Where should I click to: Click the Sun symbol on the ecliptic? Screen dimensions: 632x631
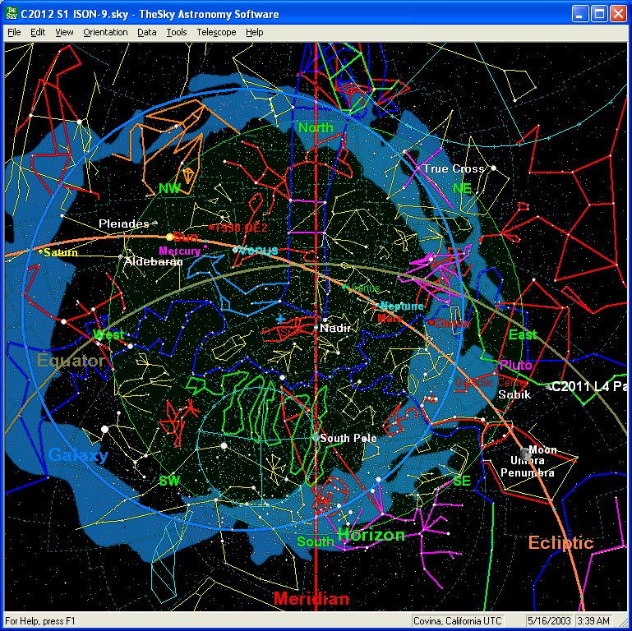coord(169,237)
